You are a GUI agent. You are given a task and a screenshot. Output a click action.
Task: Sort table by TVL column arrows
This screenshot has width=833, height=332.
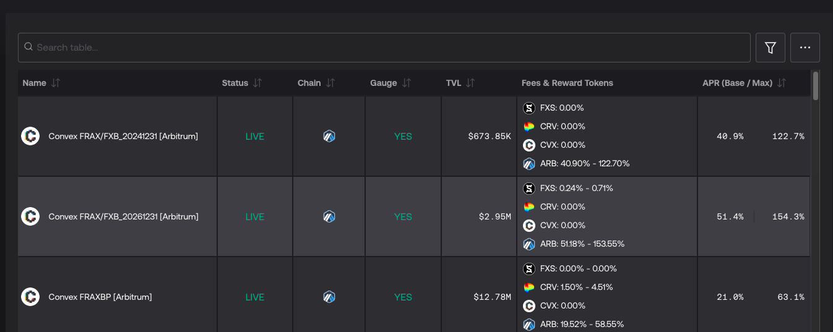[470, 83]
